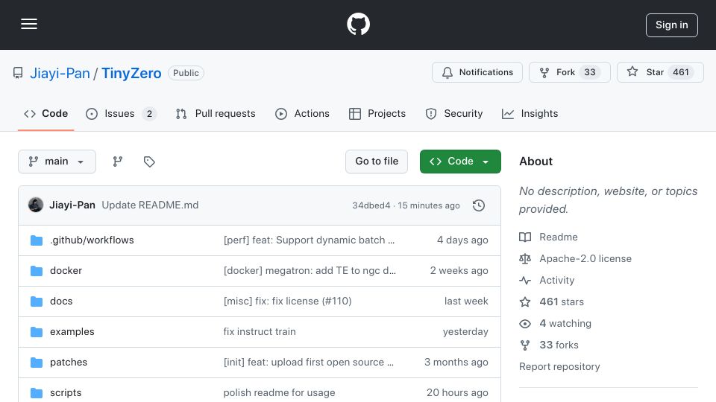This screenshot has width=716, height=402.
Task: Open the fix instruct train commit
Action: pos(260,332)
